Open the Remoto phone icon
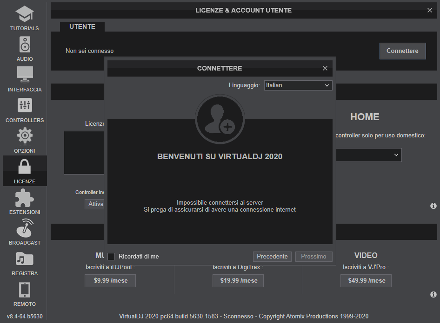Image resolution: width=440 pixels, height=323 pixels. [x=25, y=290]
